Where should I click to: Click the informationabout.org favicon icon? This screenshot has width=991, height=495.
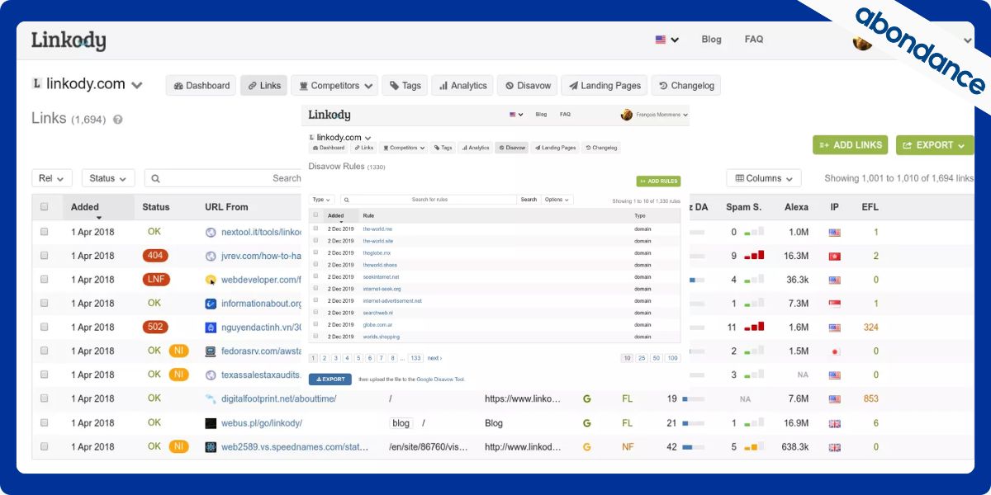(211, 304)
